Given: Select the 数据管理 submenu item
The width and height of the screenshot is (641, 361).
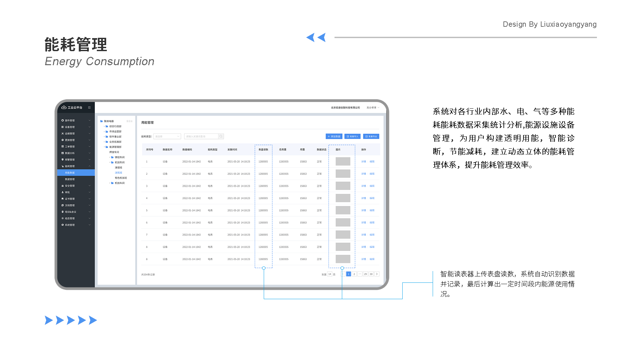Looking at the screenshot, I should pyautogui.click(x=70, y=179).
